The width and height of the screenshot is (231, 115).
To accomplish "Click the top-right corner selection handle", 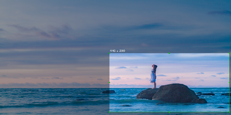I will pyautogui.click(x=229, y=53).
